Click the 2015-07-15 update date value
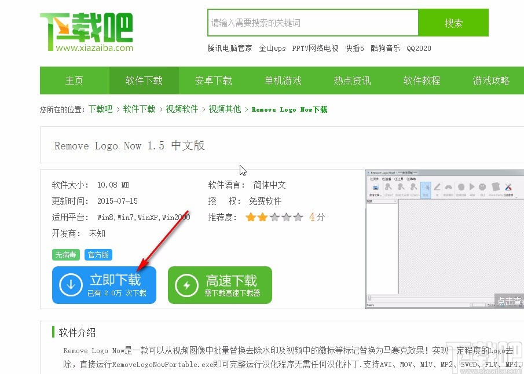 [118, 201]
